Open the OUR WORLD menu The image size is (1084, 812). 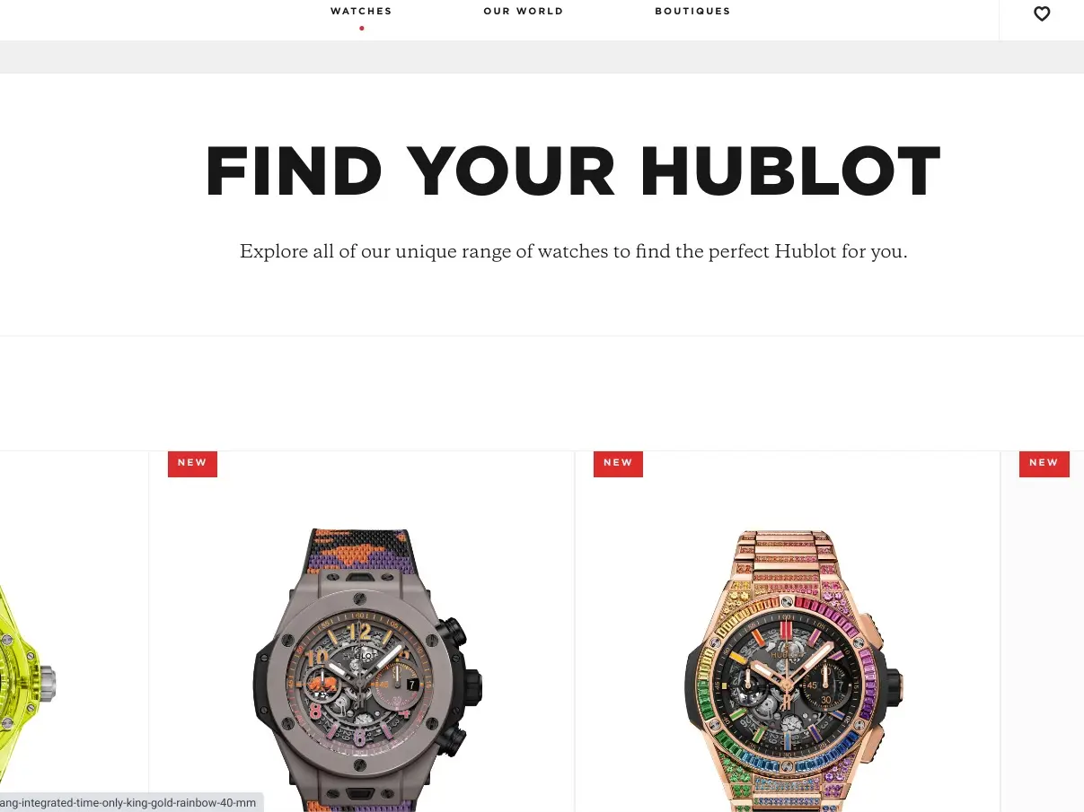pyautogui.click(x=524, y=12)
